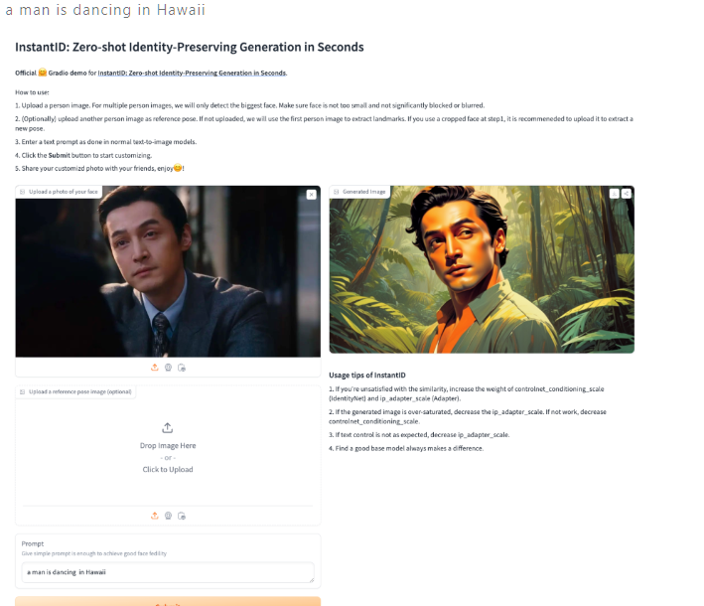The height and width of the screenshot is (606, 704).
Task: Click 'Drop Image Here' text
Action: 168,446
